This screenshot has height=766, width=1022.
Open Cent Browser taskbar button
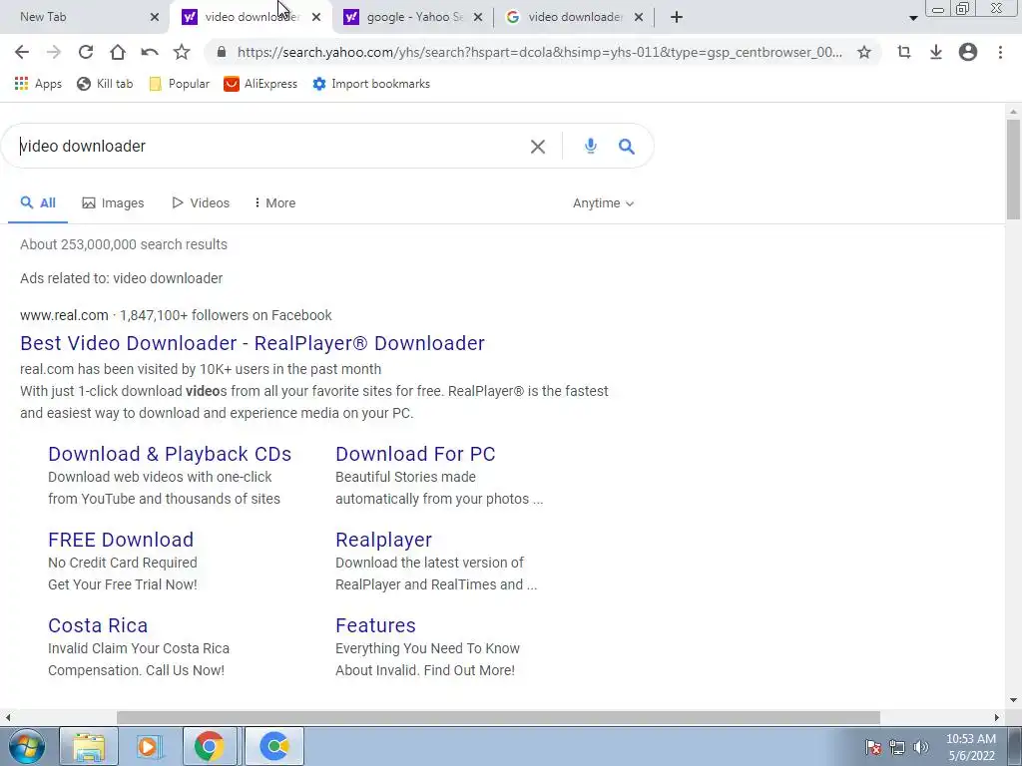pyautogui.click(x=274, y=746)
